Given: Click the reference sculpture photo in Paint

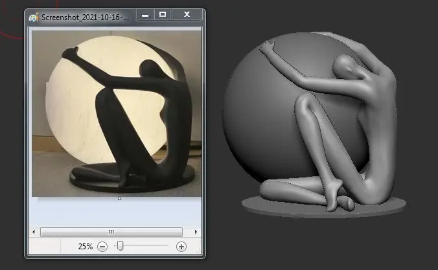Looking at the screenshot, I should tap(117, 113).
